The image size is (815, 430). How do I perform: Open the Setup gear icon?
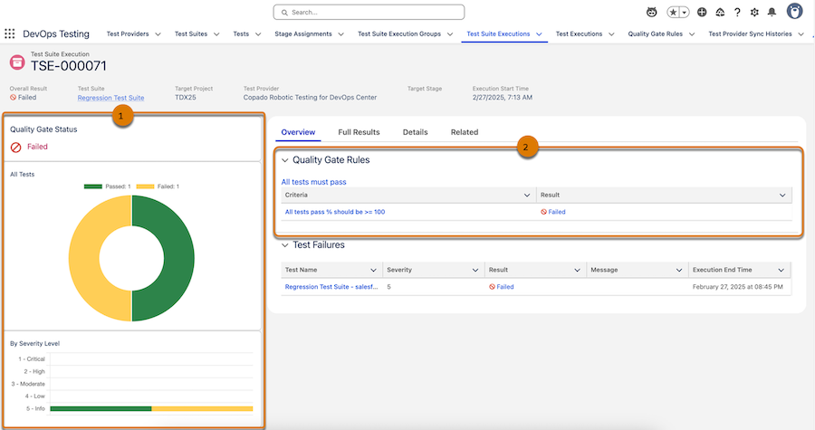754,12
